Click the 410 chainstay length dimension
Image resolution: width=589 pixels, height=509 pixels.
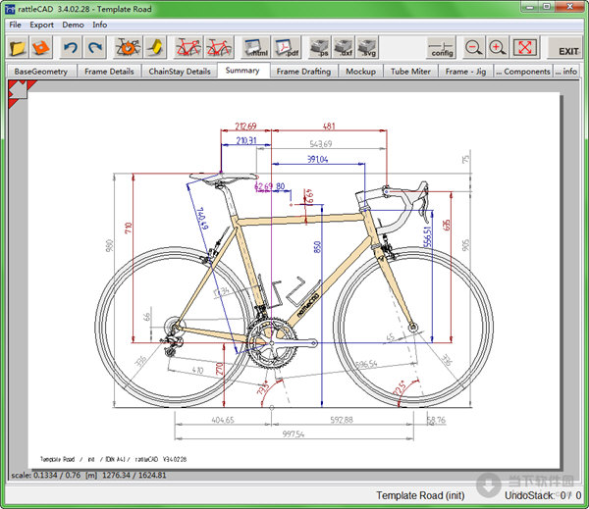197,370
